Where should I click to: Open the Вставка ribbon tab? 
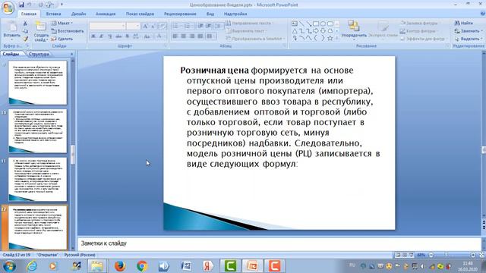tap(53, 14)
